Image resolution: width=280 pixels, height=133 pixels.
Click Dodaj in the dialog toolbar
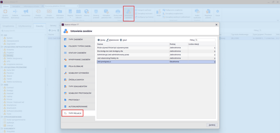101,40
